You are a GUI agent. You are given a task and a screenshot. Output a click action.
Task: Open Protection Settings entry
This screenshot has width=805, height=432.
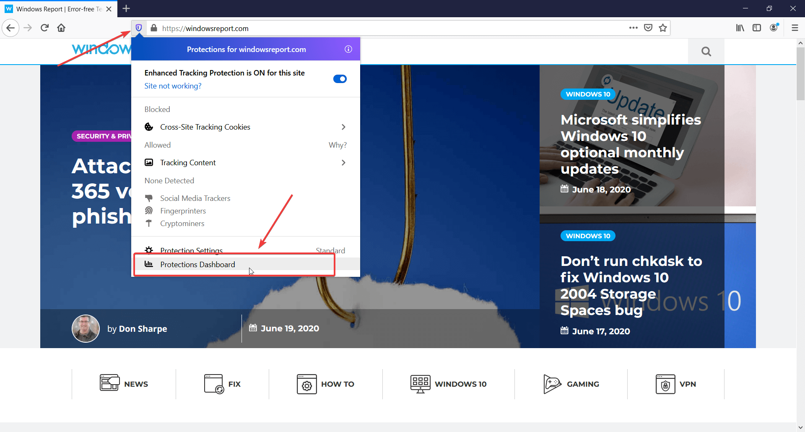pyautogui.click(x=246, y=250)
